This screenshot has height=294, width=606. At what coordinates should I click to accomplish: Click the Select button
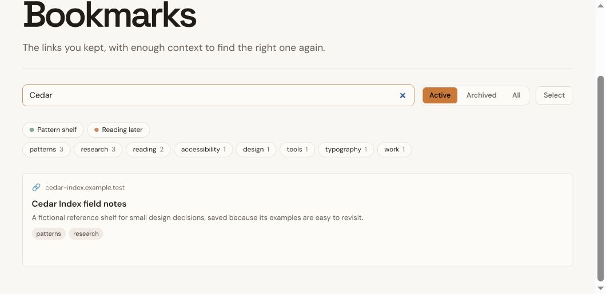pyautogui.click(x=554, y=95)
